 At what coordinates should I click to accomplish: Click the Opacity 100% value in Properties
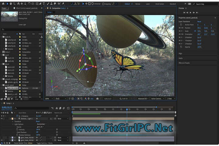pos(199,47)
